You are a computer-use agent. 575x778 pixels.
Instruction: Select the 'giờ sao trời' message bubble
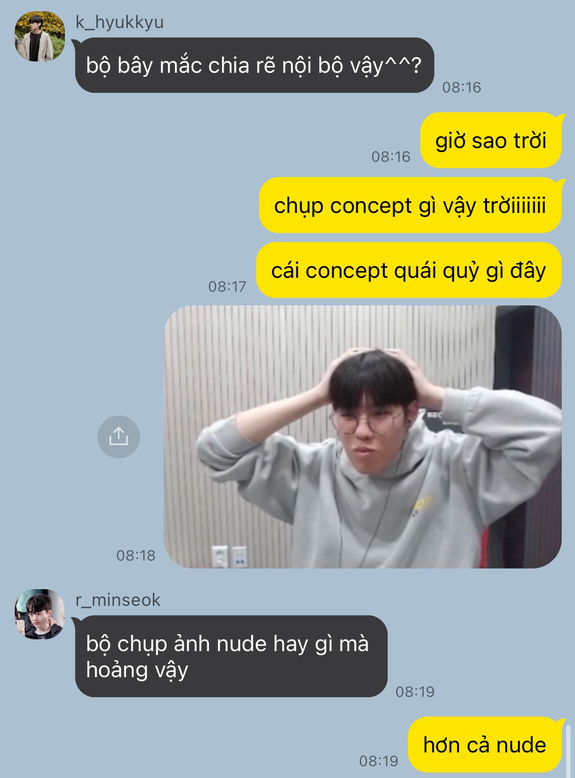pos(491,141)
